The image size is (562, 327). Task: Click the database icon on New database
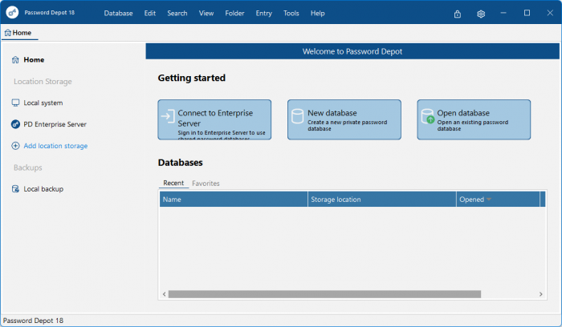click(297, 117)
